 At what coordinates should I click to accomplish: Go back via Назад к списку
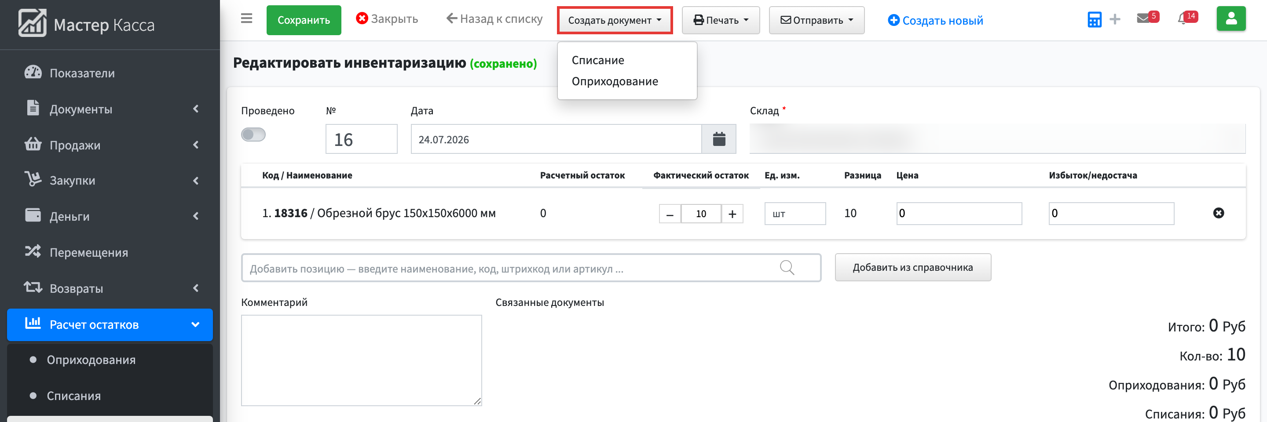494,18
